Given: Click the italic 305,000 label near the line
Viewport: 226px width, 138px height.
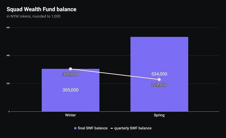Looking at the screenshot, I should point(70,75).
